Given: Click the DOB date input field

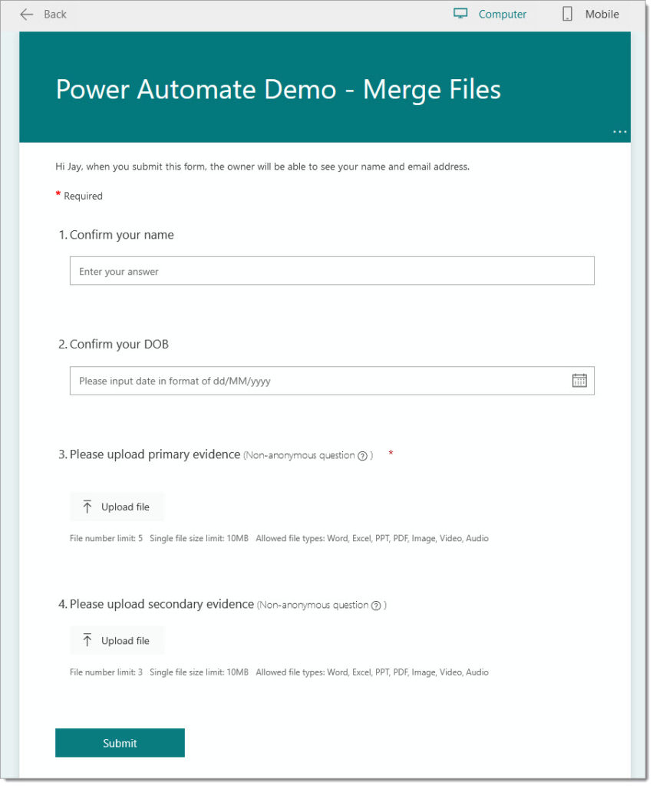Looking at the screenshot, I should [x=333, y=382].
